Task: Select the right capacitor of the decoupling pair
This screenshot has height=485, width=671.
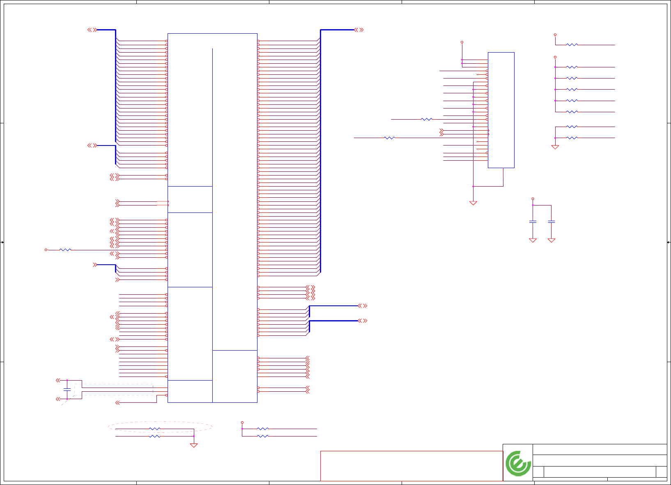Action: click(x=552, y=222)
